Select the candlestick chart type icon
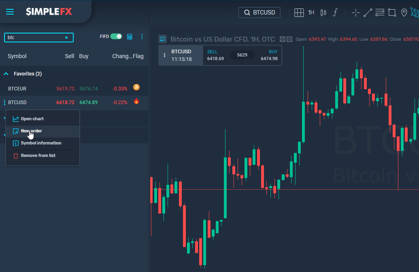The width and height of the screenshot is (419, 272). (x=323, y=13)
